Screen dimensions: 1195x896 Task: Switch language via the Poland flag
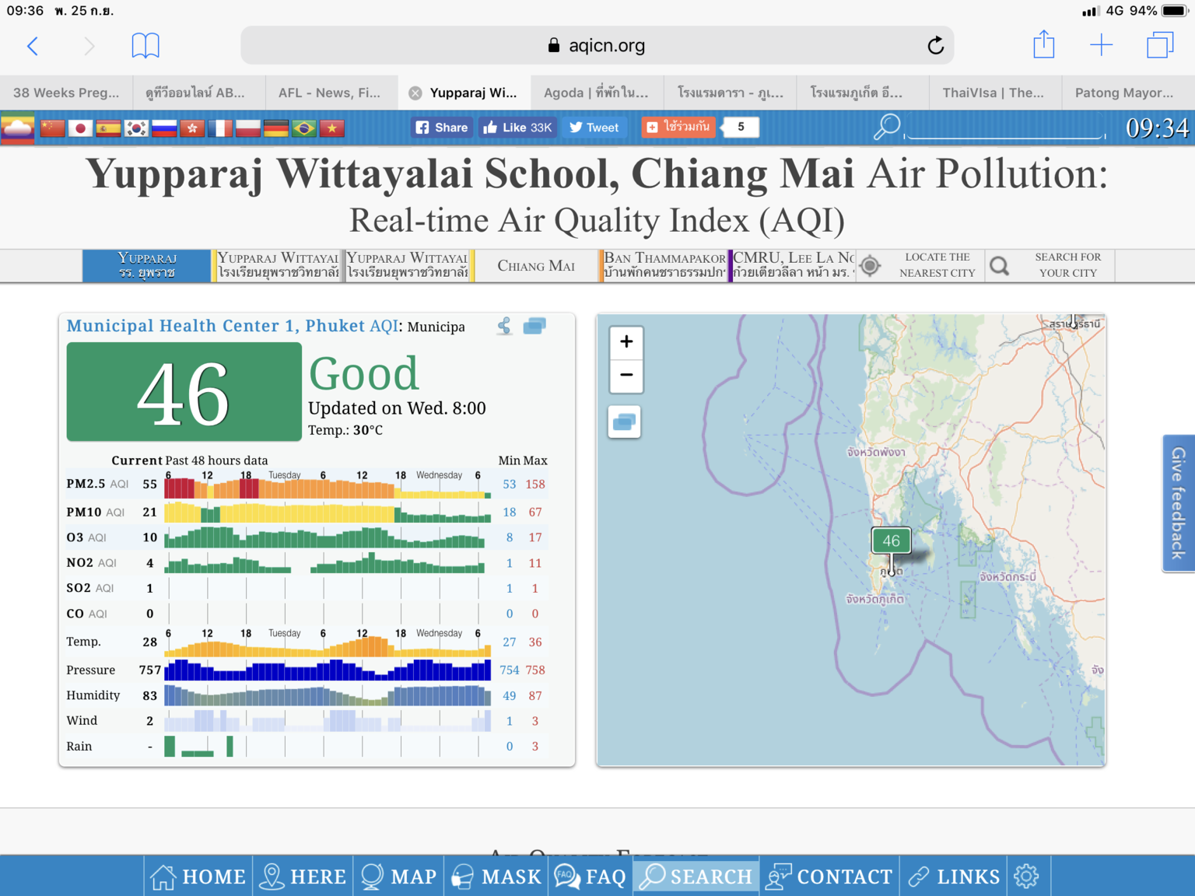248,128
